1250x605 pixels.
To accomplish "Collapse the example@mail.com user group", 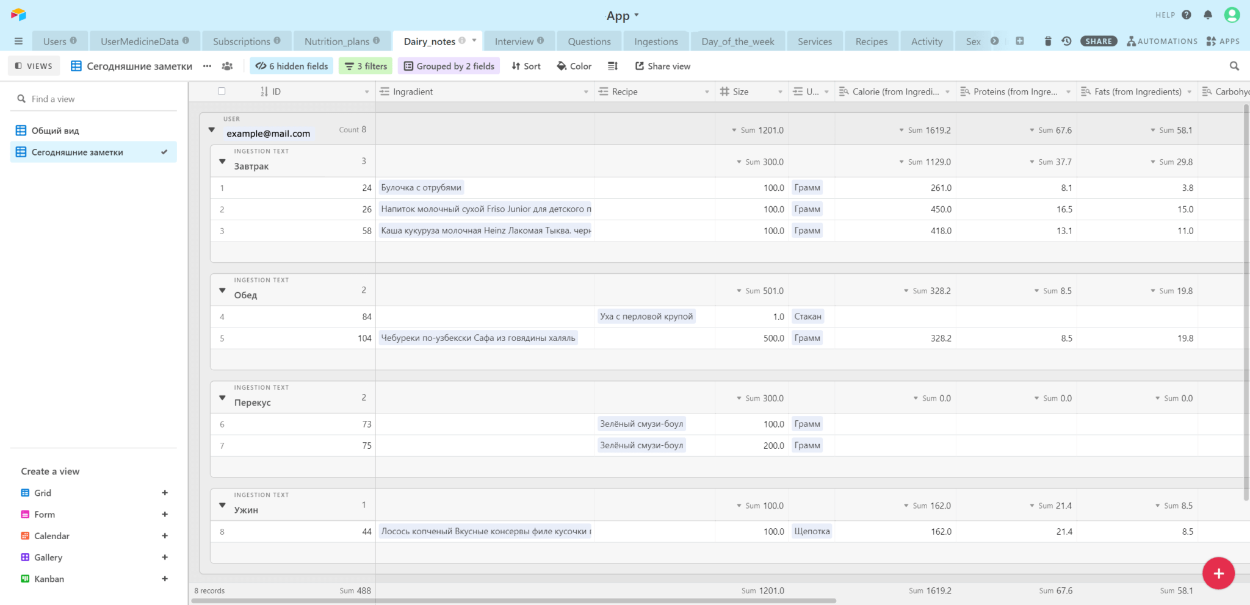I will [212, 130].
